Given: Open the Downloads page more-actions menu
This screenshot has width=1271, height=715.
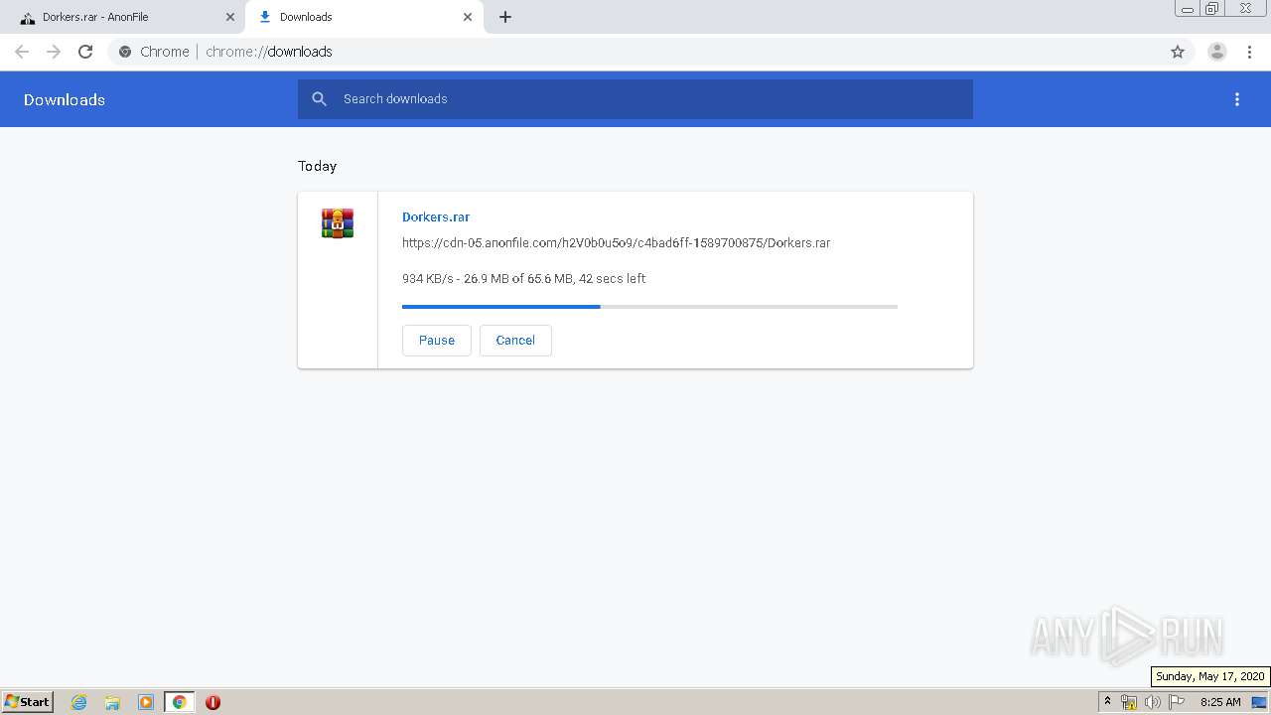Looking at the screenshot, I should pos(1237,99).
